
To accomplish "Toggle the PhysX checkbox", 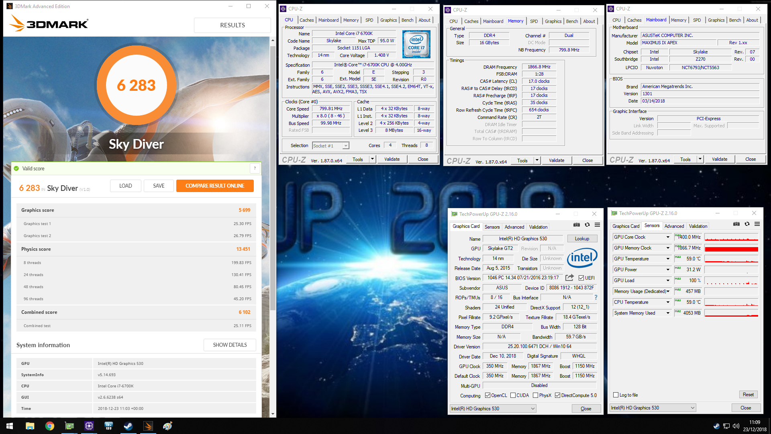I will pyautogui.click(x=535, y=395).
